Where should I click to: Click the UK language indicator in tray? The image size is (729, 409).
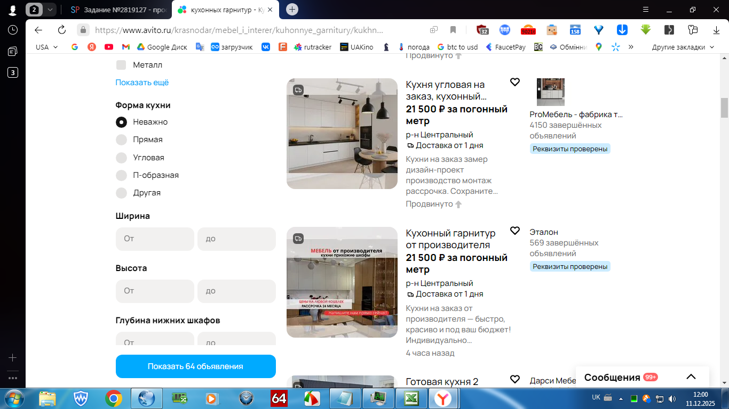[596, 397]
